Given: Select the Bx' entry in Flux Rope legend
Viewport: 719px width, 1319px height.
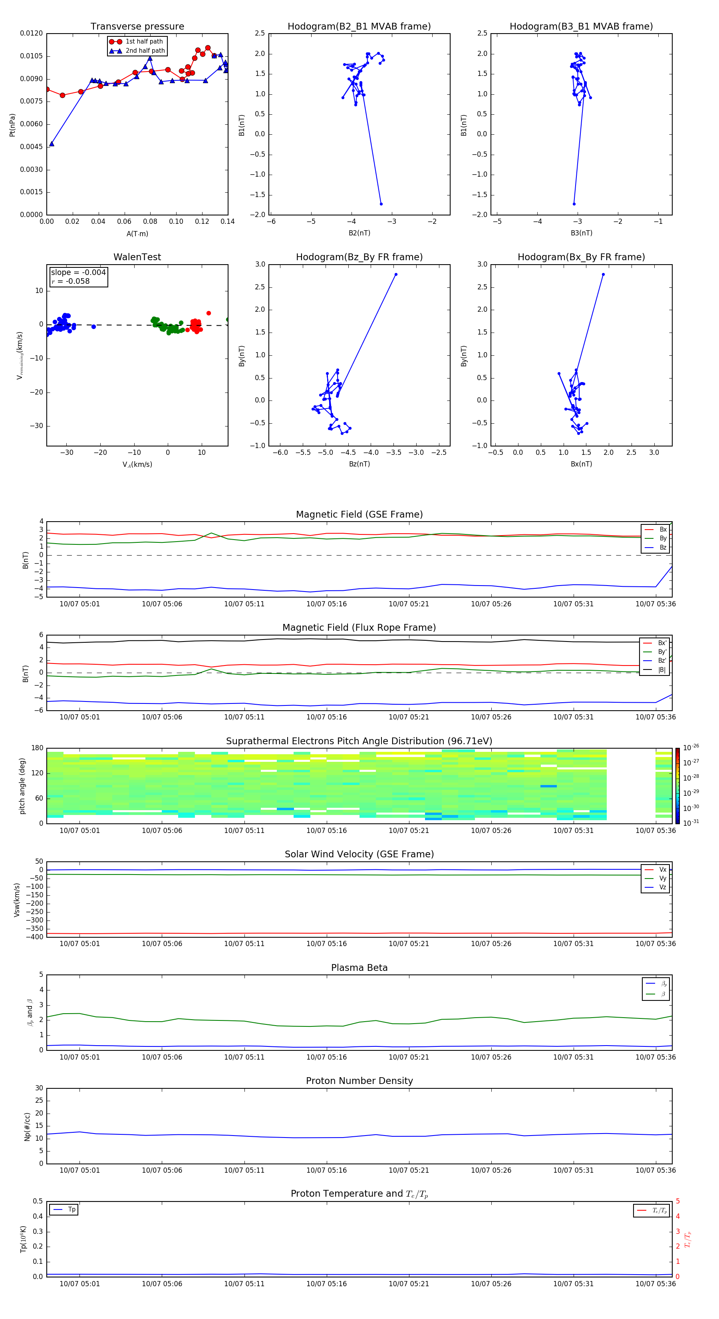Looking at the screenshot, I should pos(655,643).
